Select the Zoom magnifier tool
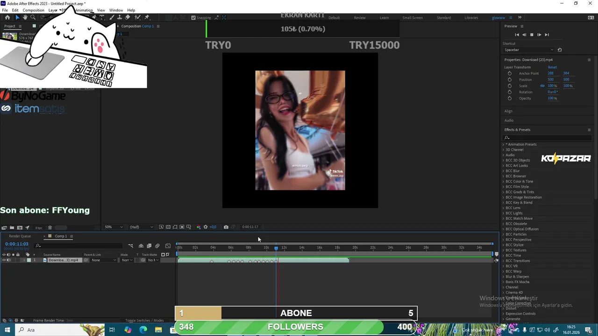Screen dimensions: 598x336 [x=33, y=17]
